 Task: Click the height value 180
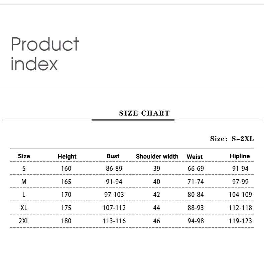66,221
